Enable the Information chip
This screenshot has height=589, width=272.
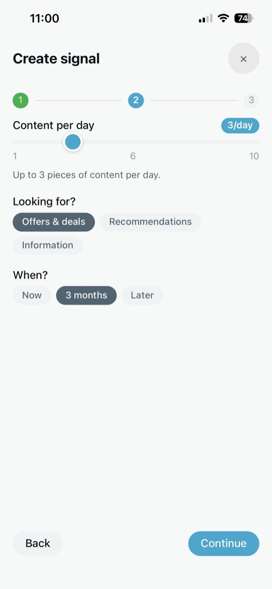[48, 245]
